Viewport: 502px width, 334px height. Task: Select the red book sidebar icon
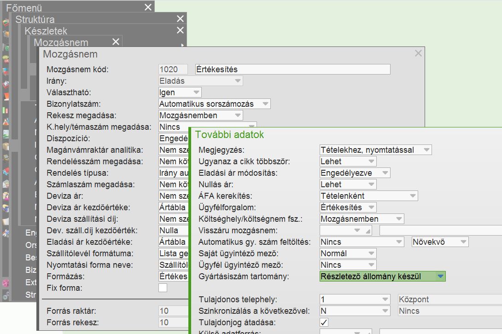click(x=6, y=97)
